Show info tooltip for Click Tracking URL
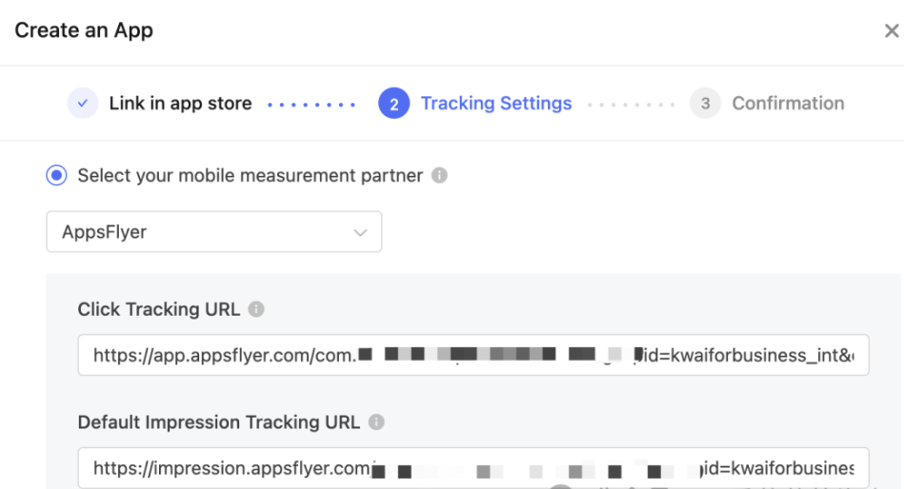904x489 pixels. pyautogui.click(x=256, y=309)
